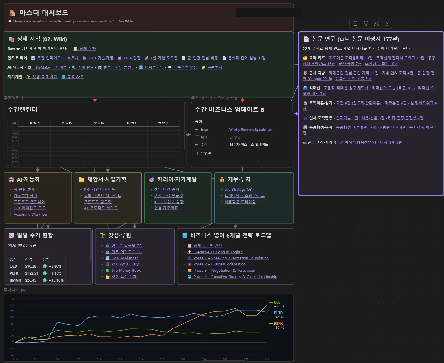Open Life Strategy OS link
This screenshot has width=444, height=363.
pos(238,190)
